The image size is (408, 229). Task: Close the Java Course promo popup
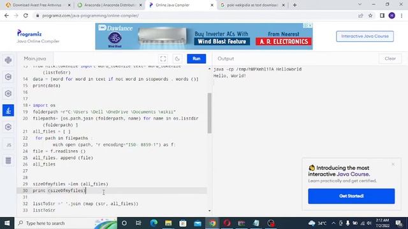click(393, 164)
